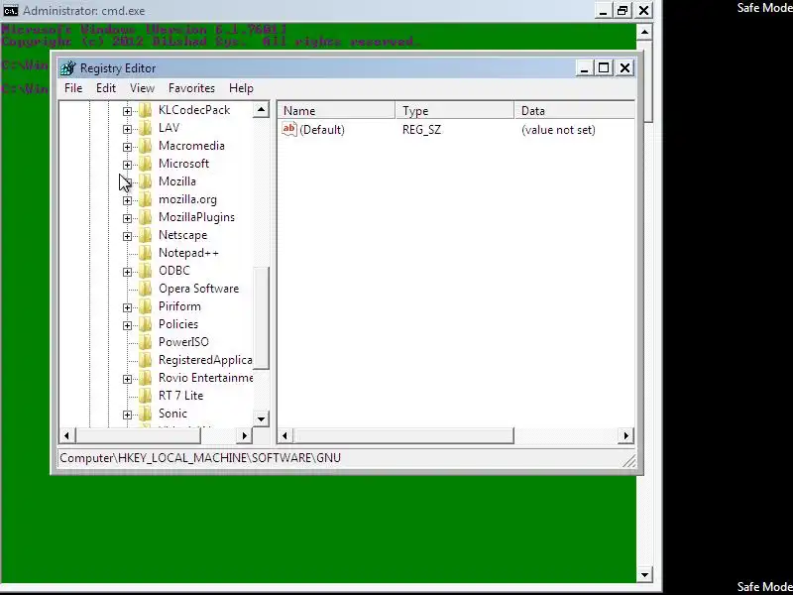This screenshot has width=793, height=595.
Task: Click tree pane scroll up arrow
Action: click(261, 109)
